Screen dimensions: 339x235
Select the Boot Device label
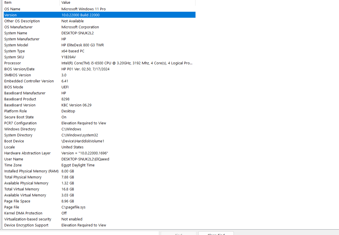click(x=14, y=142)
